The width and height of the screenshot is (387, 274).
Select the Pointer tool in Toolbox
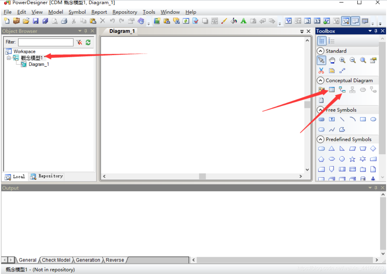[x=321, y=60]
